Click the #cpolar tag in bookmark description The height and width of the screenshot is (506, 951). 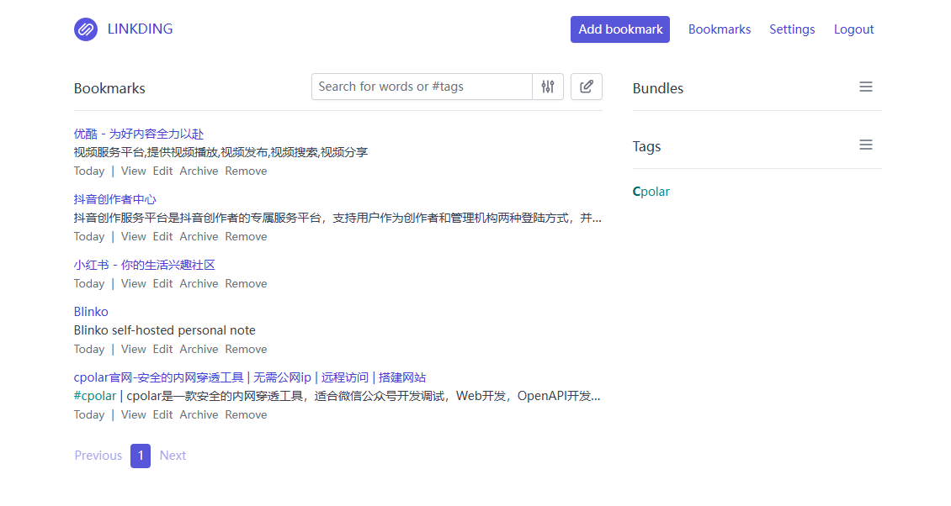click(x=95, y=396)
